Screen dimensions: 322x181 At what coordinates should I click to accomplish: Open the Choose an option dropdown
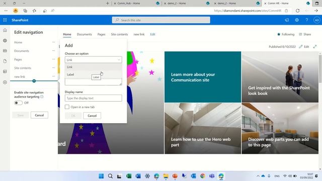pos(94,60)
